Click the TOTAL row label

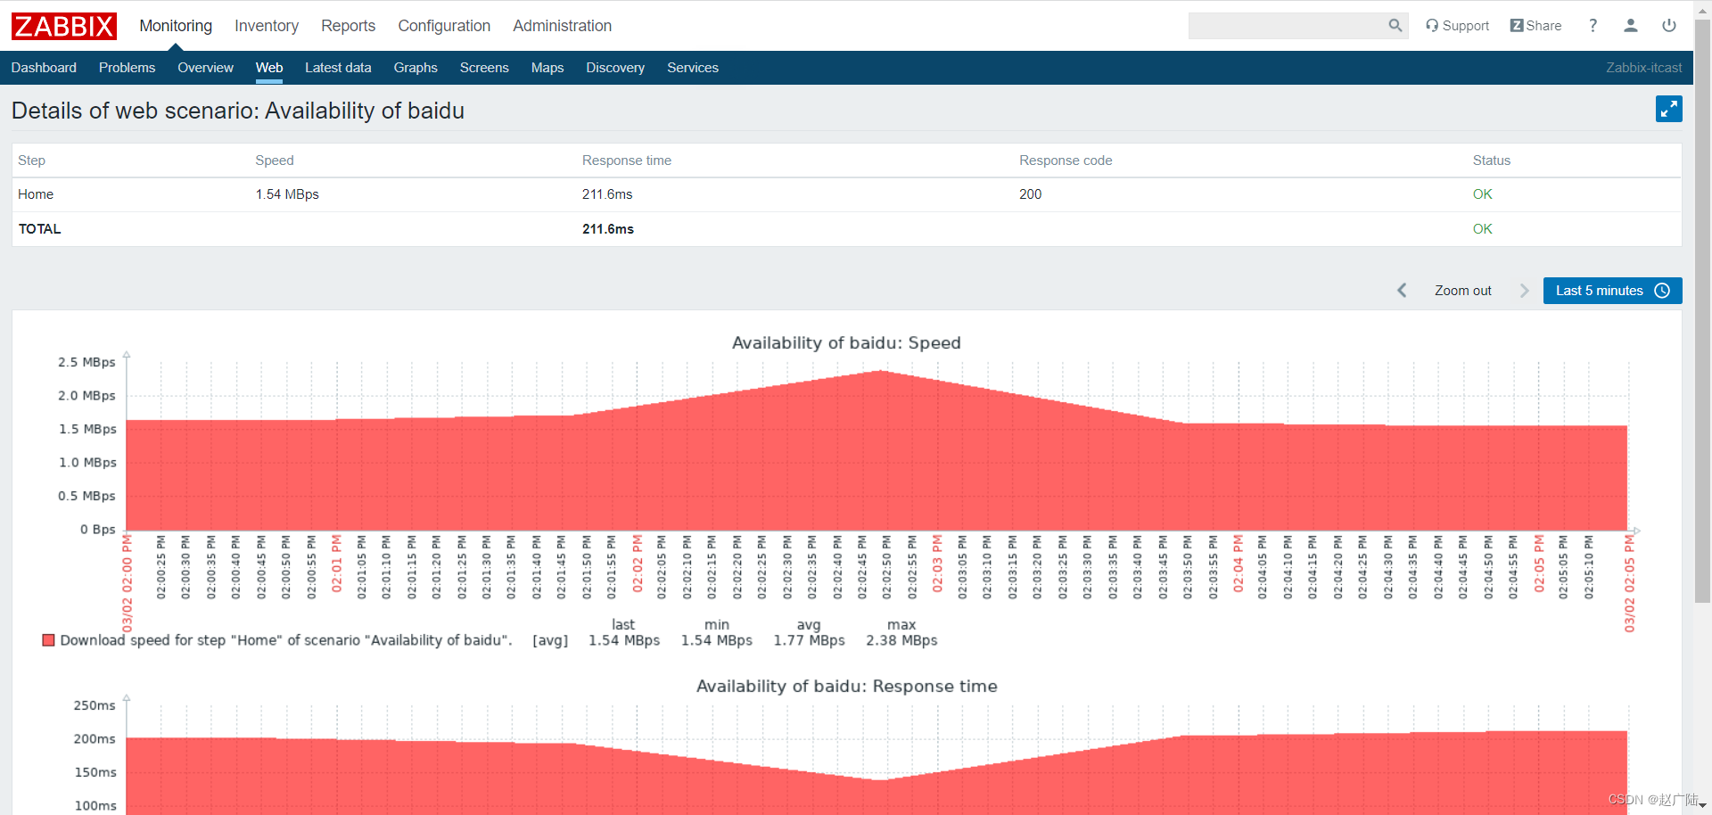coord(39,229)
